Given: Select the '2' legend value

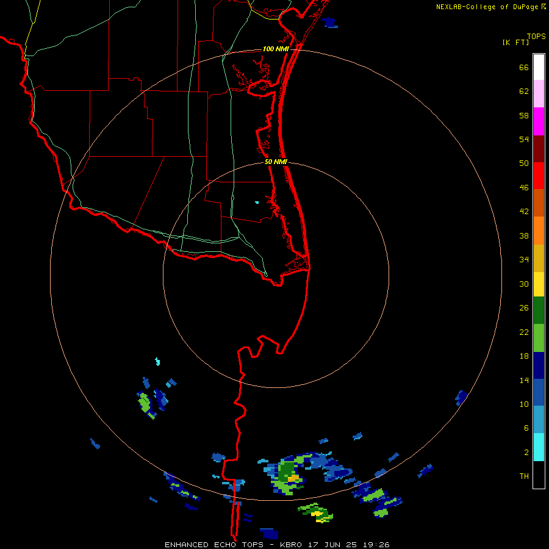Looking at the screenshot, I should [x=526, y=453].
